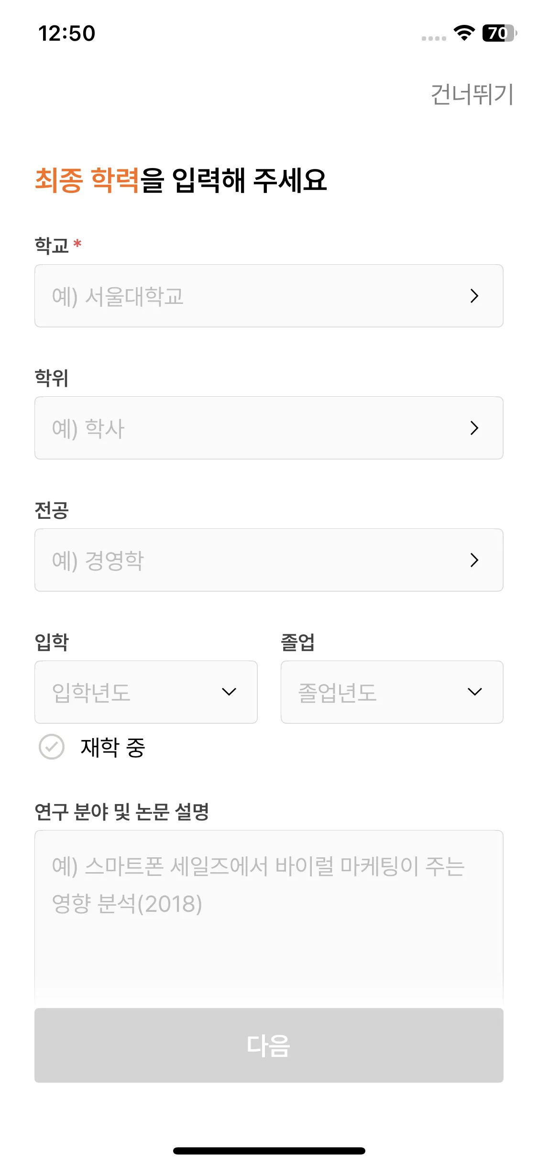
Task: Tap the Wi-Fi status icon
Action: coord(463,33)
